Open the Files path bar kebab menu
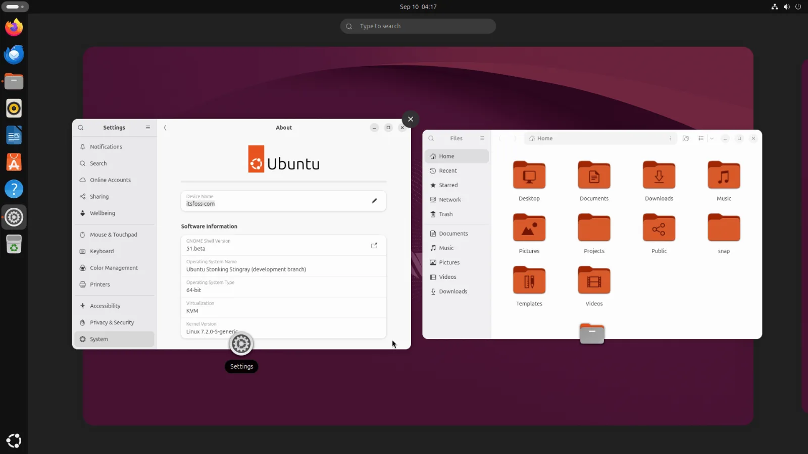The width and height of the screenshot is (808, 454). 670,138
